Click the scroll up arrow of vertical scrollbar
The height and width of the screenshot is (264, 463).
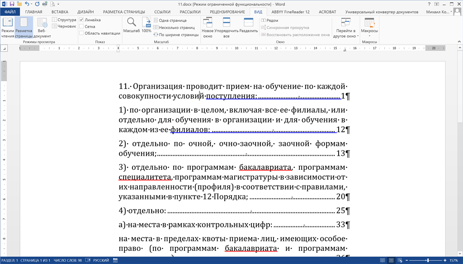[x=460, y=47]
